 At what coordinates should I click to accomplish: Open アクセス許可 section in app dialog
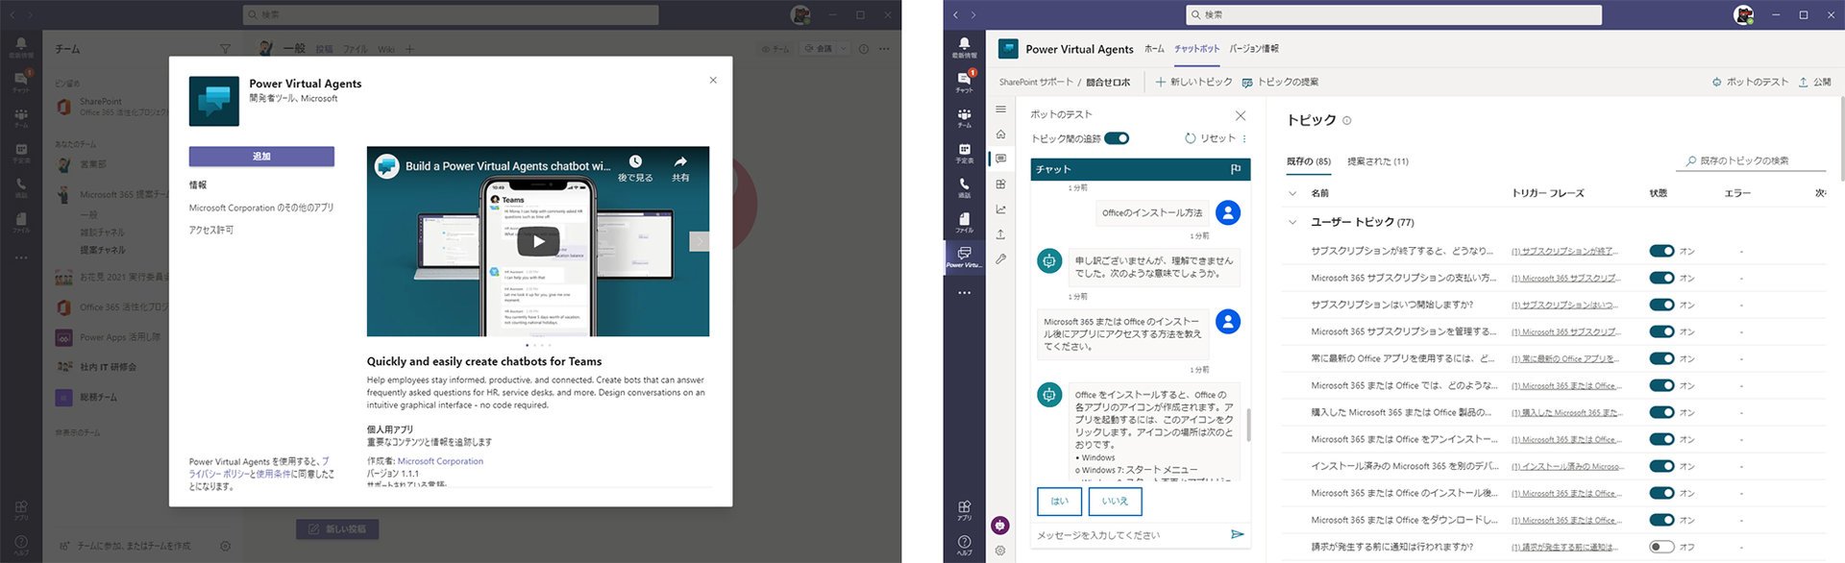[211, 231]
